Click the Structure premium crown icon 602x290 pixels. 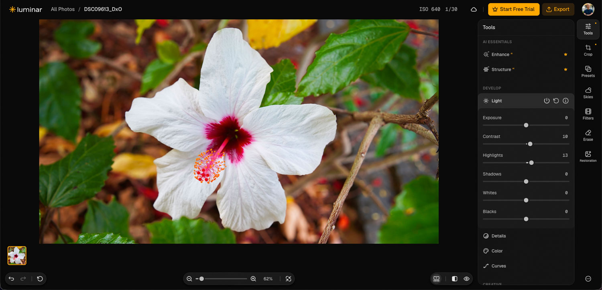click(565, 69)
